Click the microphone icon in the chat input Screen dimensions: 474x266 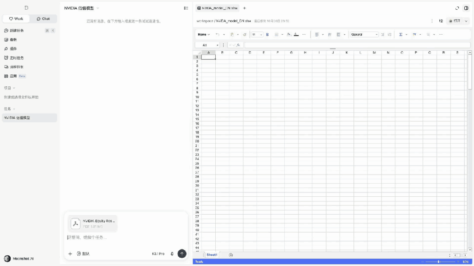click(x=172, y=254)
